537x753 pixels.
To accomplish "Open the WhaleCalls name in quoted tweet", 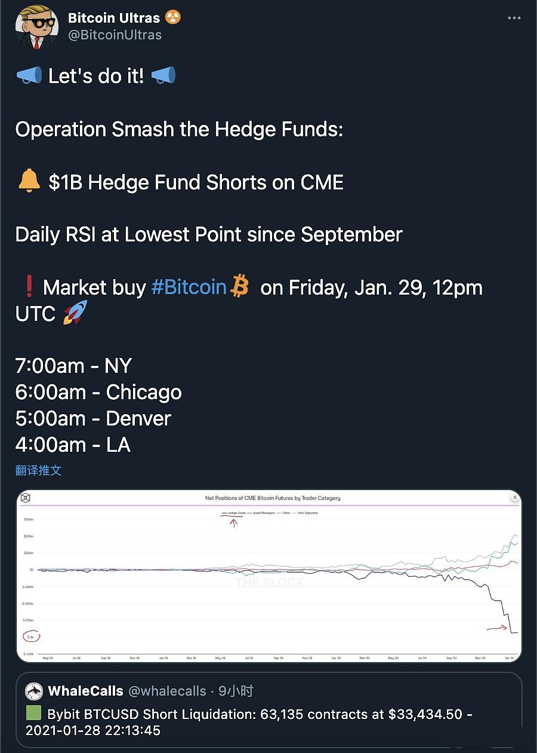I will point(85,691).
